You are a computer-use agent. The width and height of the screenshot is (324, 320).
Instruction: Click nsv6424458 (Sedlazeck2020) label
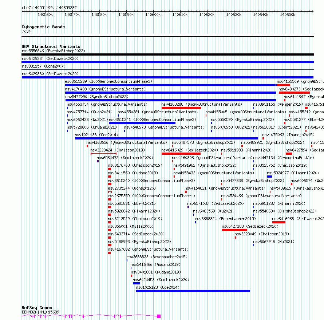tap(161, 280)
